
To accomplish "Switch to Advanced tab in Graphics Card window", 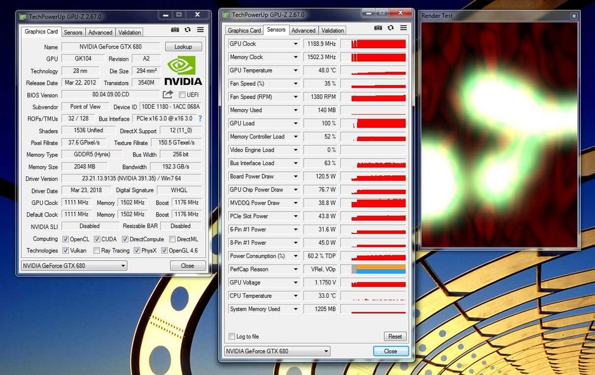I will click(x=100, y=33).
